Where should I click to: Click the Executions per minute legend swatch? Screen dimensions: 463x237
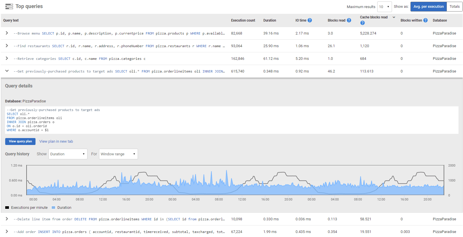pos(7,208)
